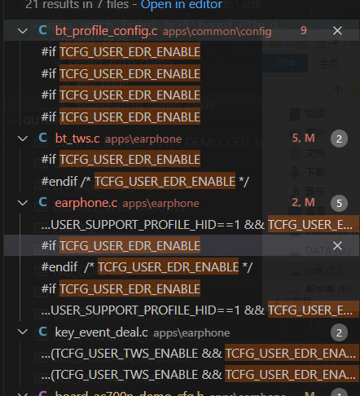Click match count badge 2 on key_event_deal.c
This screenshot has width=360, height=396.
(x=339, y=332)
